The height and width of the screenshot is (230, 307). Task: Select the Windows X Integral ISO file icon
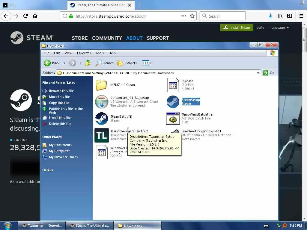(x=102, y=152)
